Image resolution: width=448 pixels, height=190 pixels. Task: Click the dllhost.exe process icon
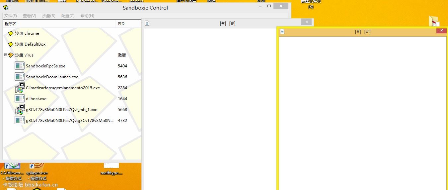[x=20, y=98]
